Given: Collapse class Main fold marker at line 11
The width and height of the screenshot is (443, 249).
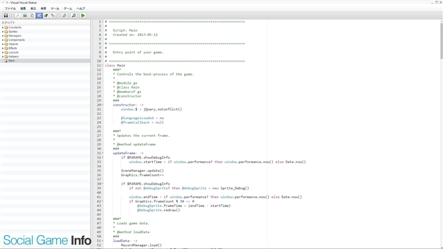Looking at the screenshot, I should pyautogui.click(x=102, y=66).
